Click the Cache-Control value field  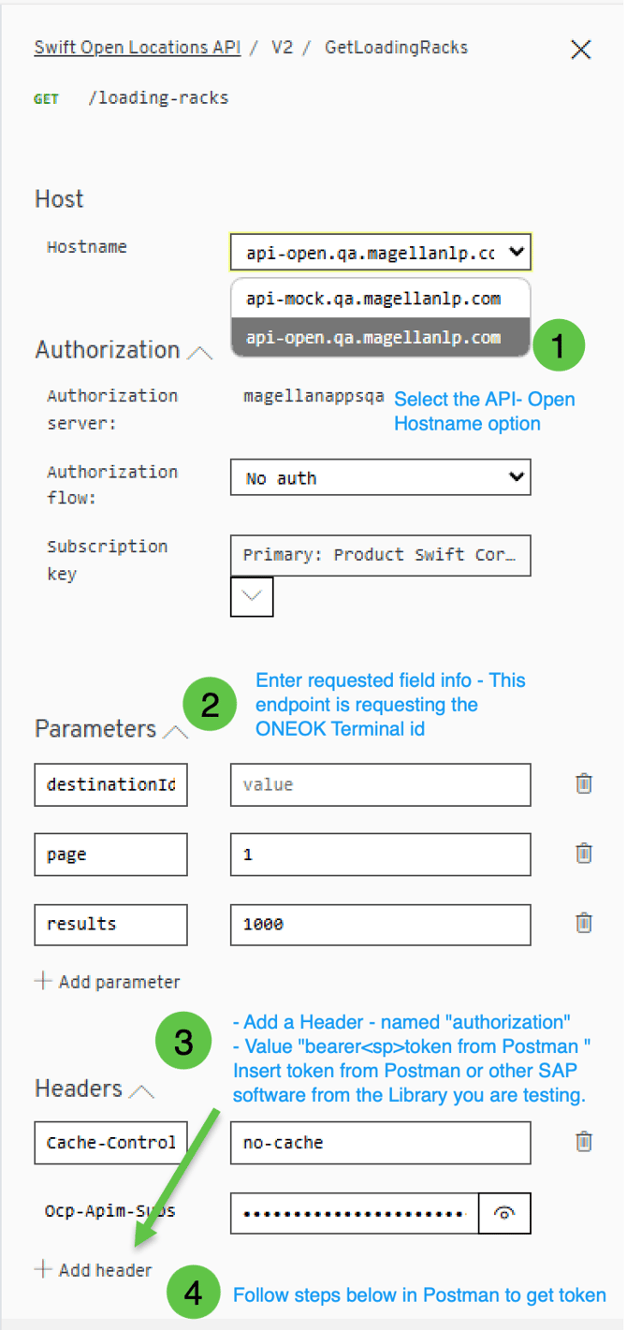tap(380, 1143)
